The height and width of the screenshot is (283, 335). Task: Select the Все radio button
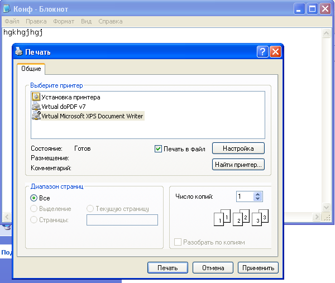33,198
